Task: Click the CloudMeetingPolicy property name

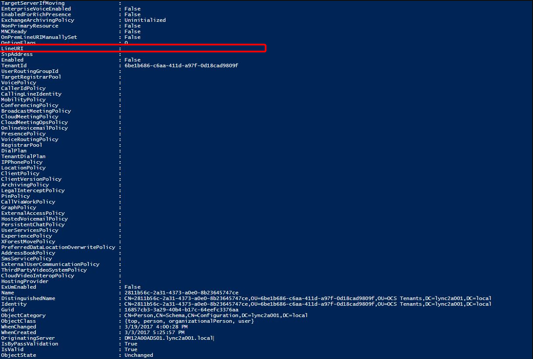Action: [x=30, y=117]
